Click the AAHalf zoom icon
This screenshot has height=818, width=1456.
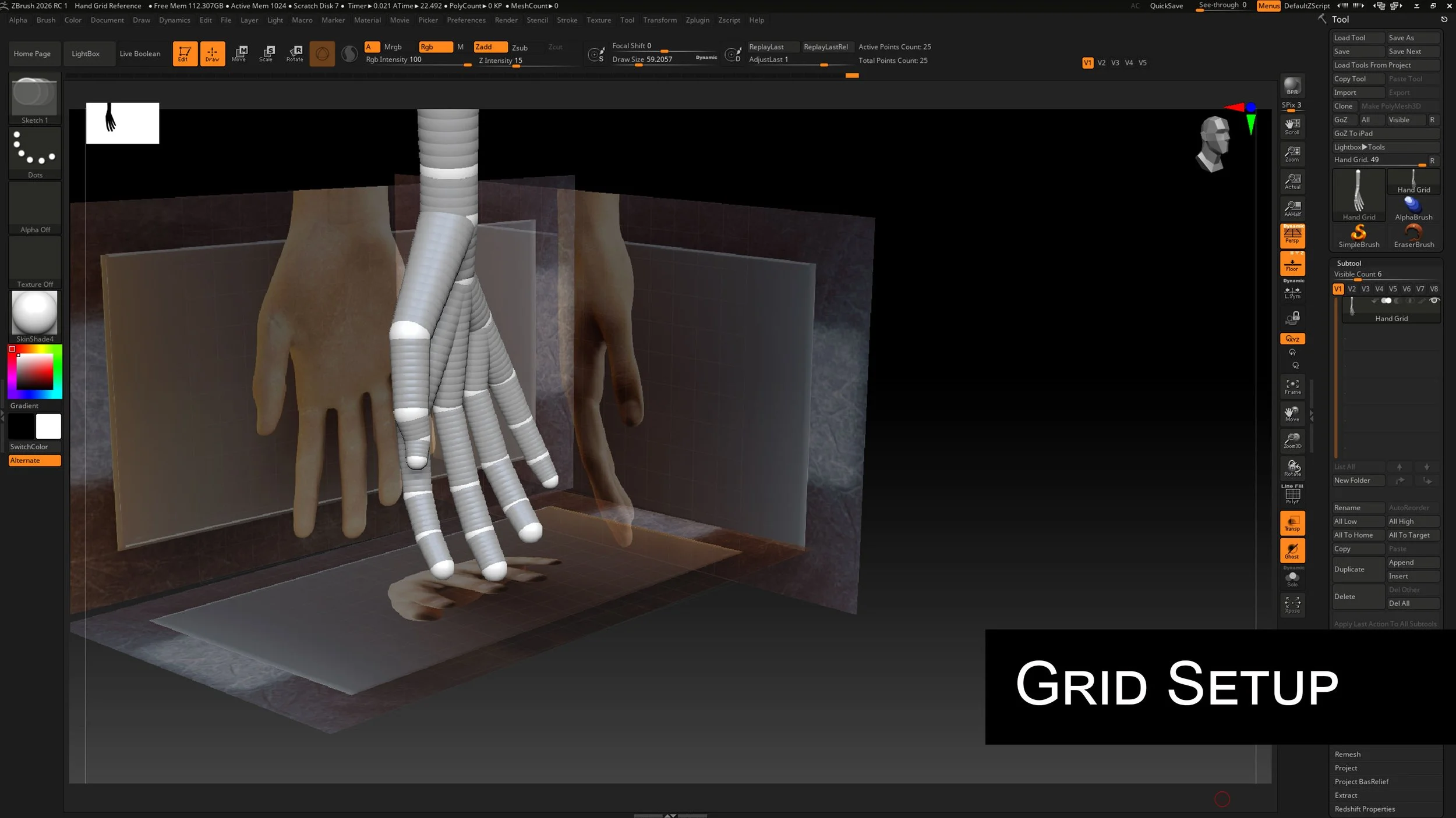pyautogui.click(x=1292, y=208)
